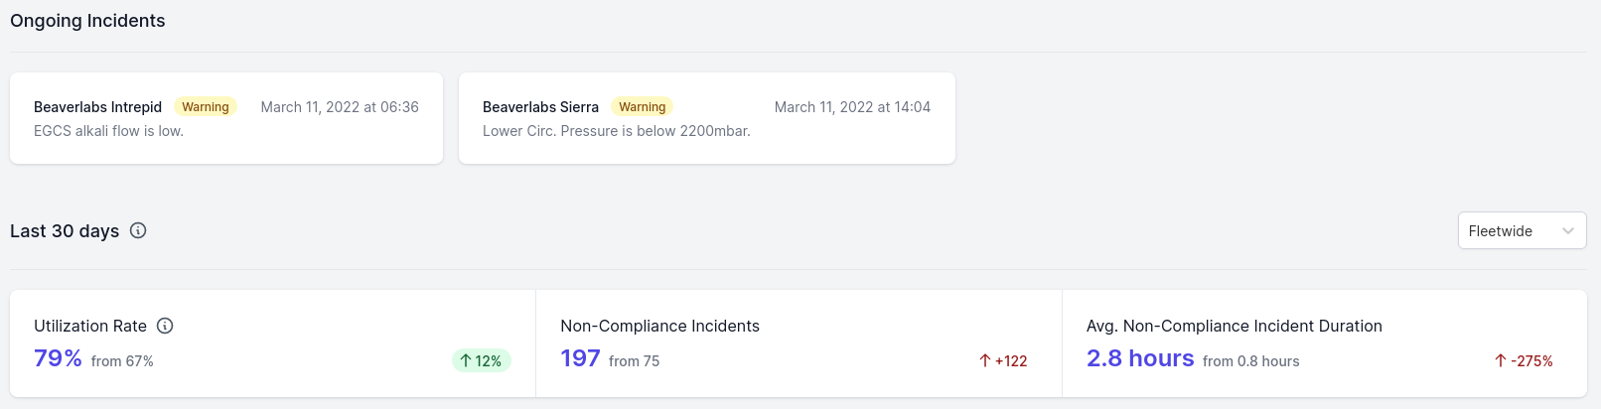The height and width of the screenshot is (409, 1601).
Task: Click red up arrow beside -275%
Action: tap(1501, 360)
